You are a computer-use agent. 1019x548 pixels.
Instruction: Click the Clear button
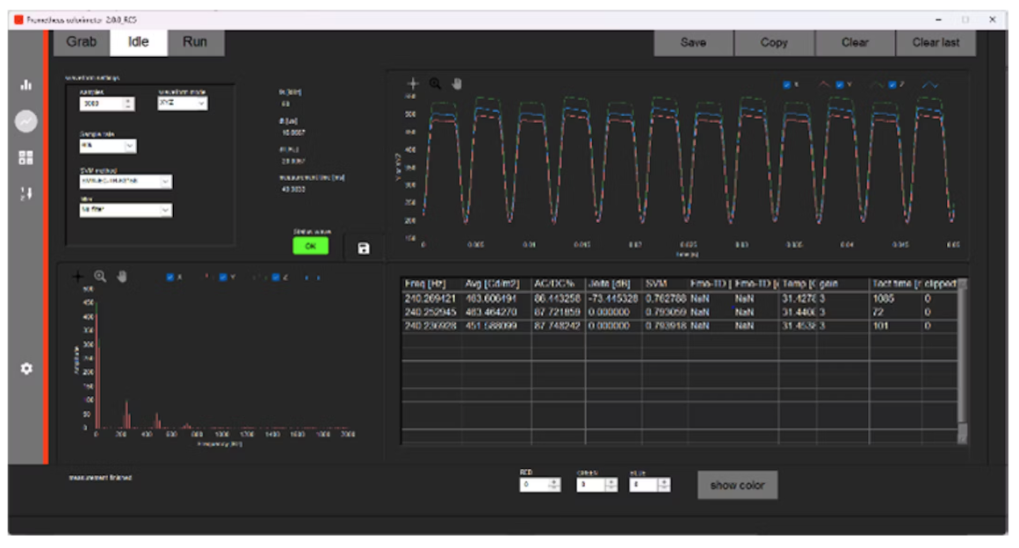855,43
